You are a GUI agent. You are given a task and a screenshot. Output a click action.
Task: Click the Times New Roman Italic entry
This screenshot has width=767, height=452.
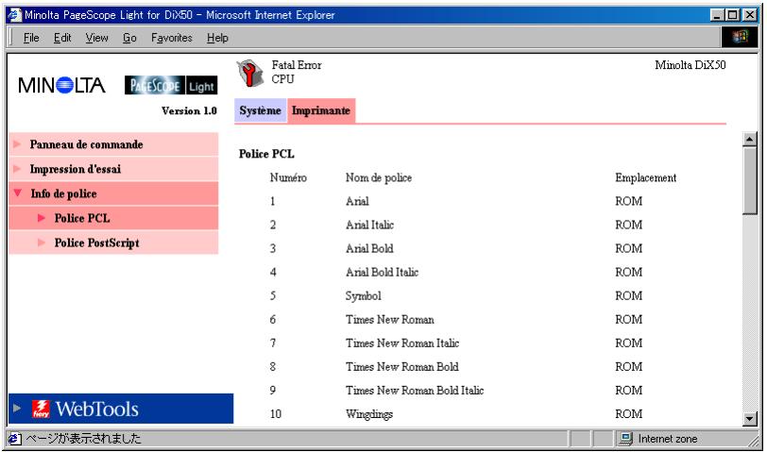click(402, 343)
